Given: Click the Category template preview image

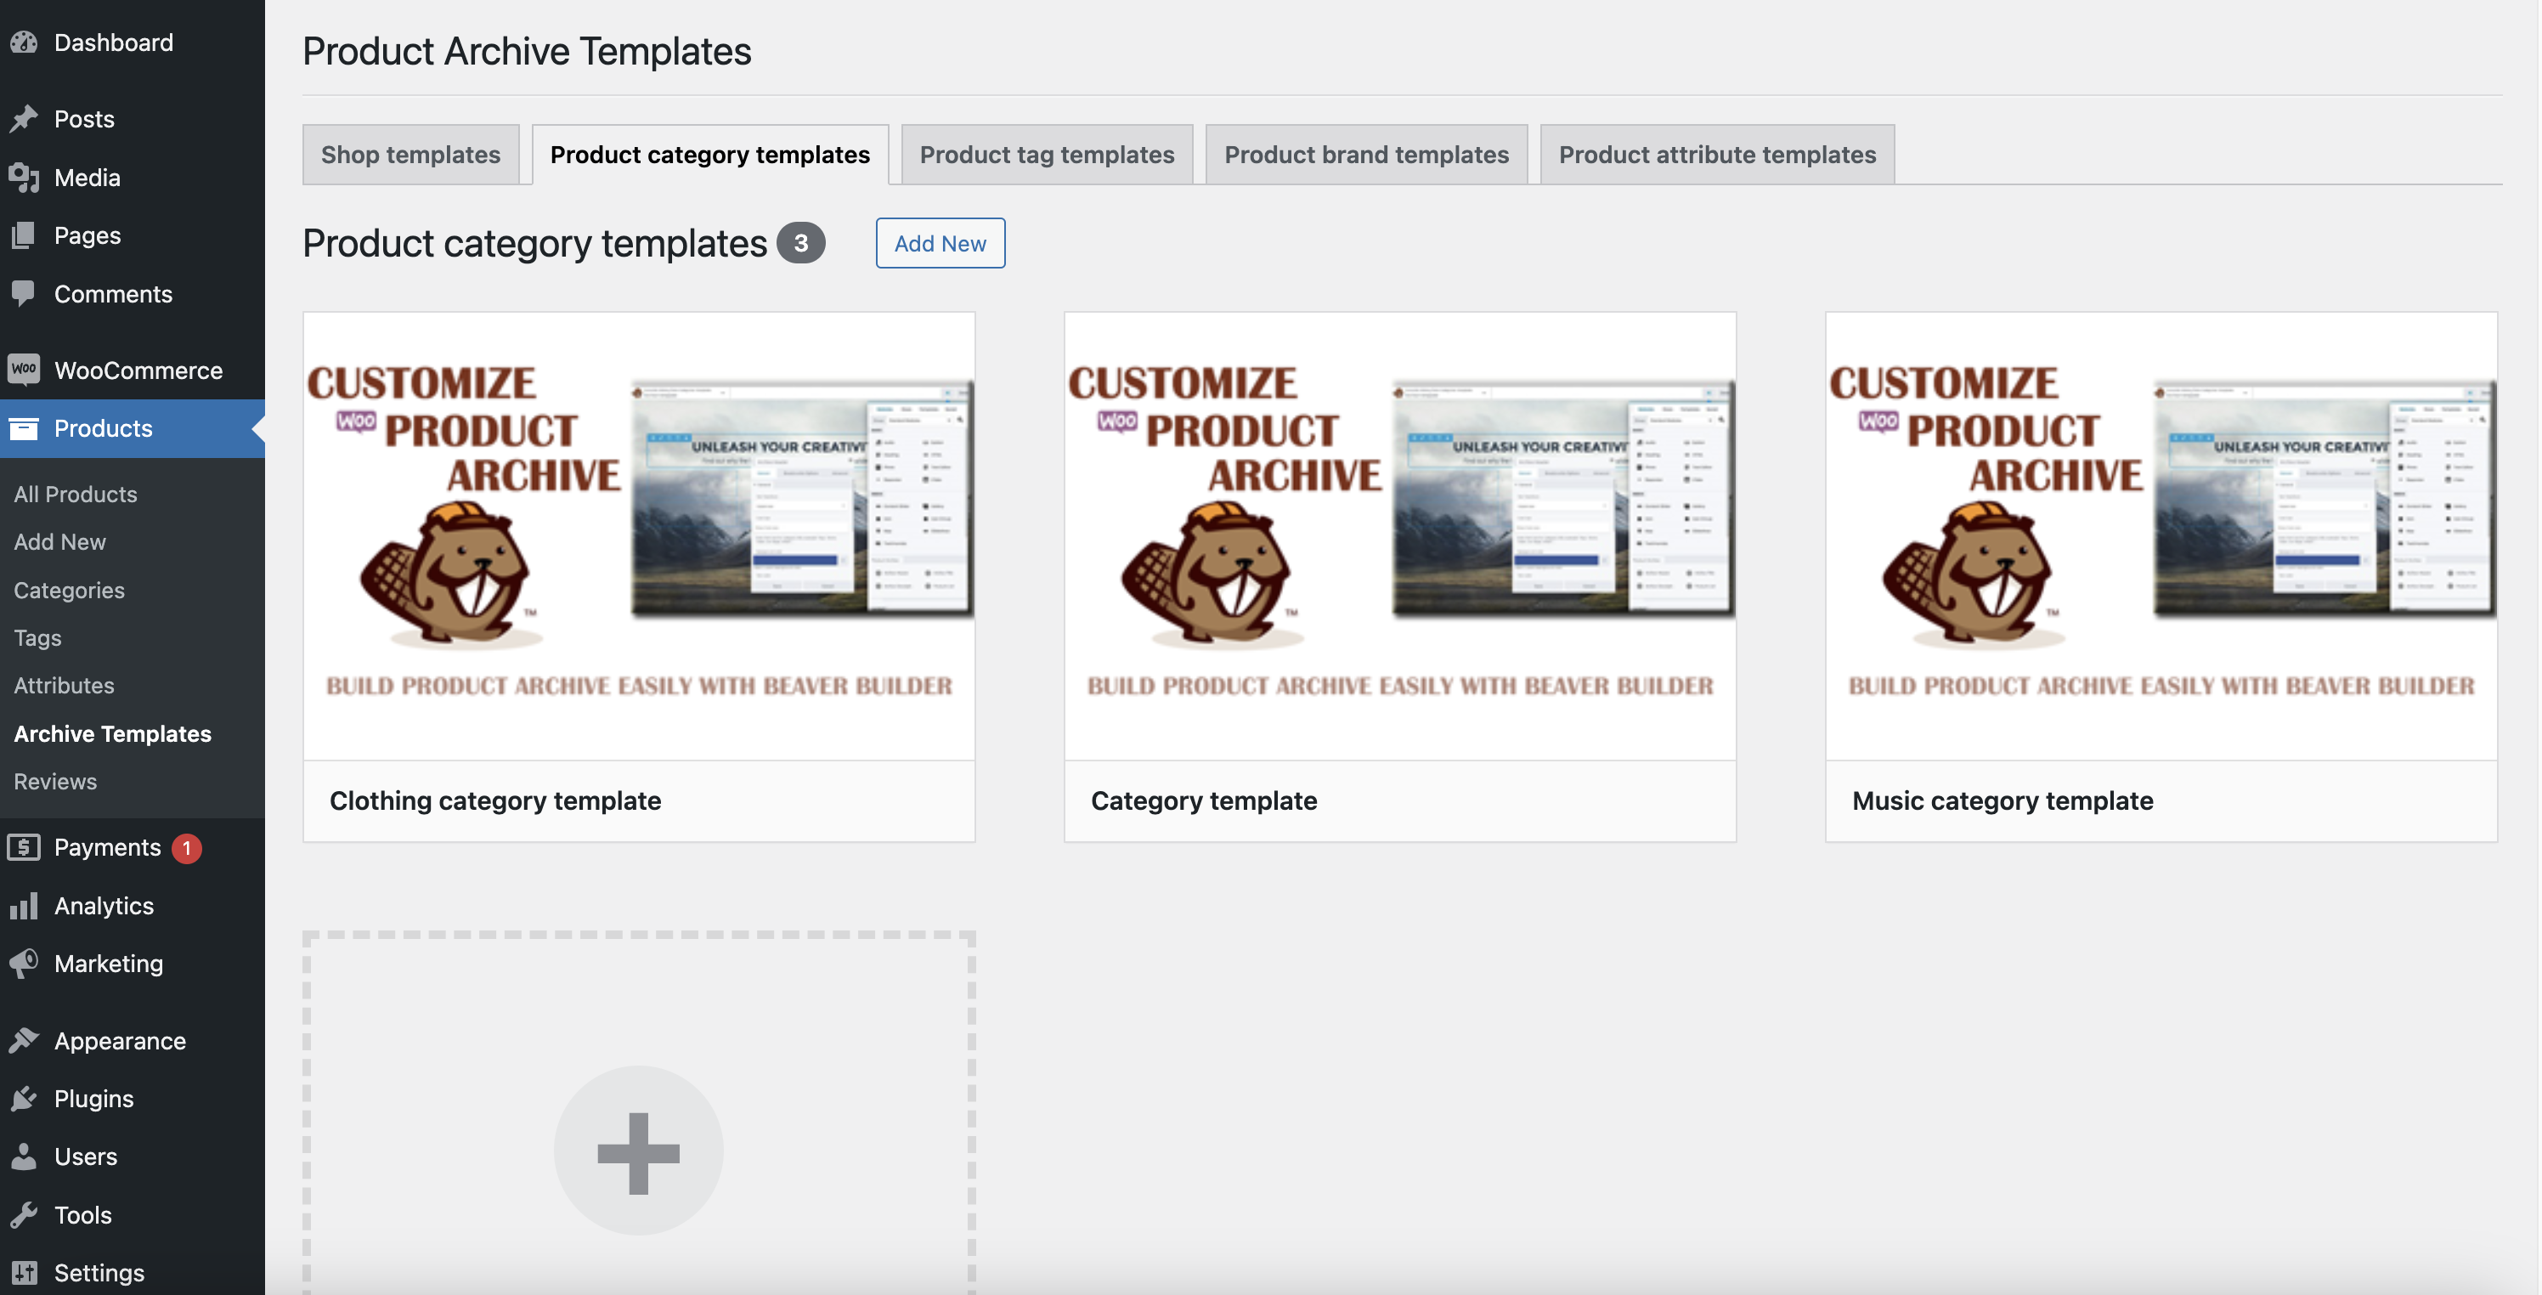Looking at the screenshot, I should 1399,536.
